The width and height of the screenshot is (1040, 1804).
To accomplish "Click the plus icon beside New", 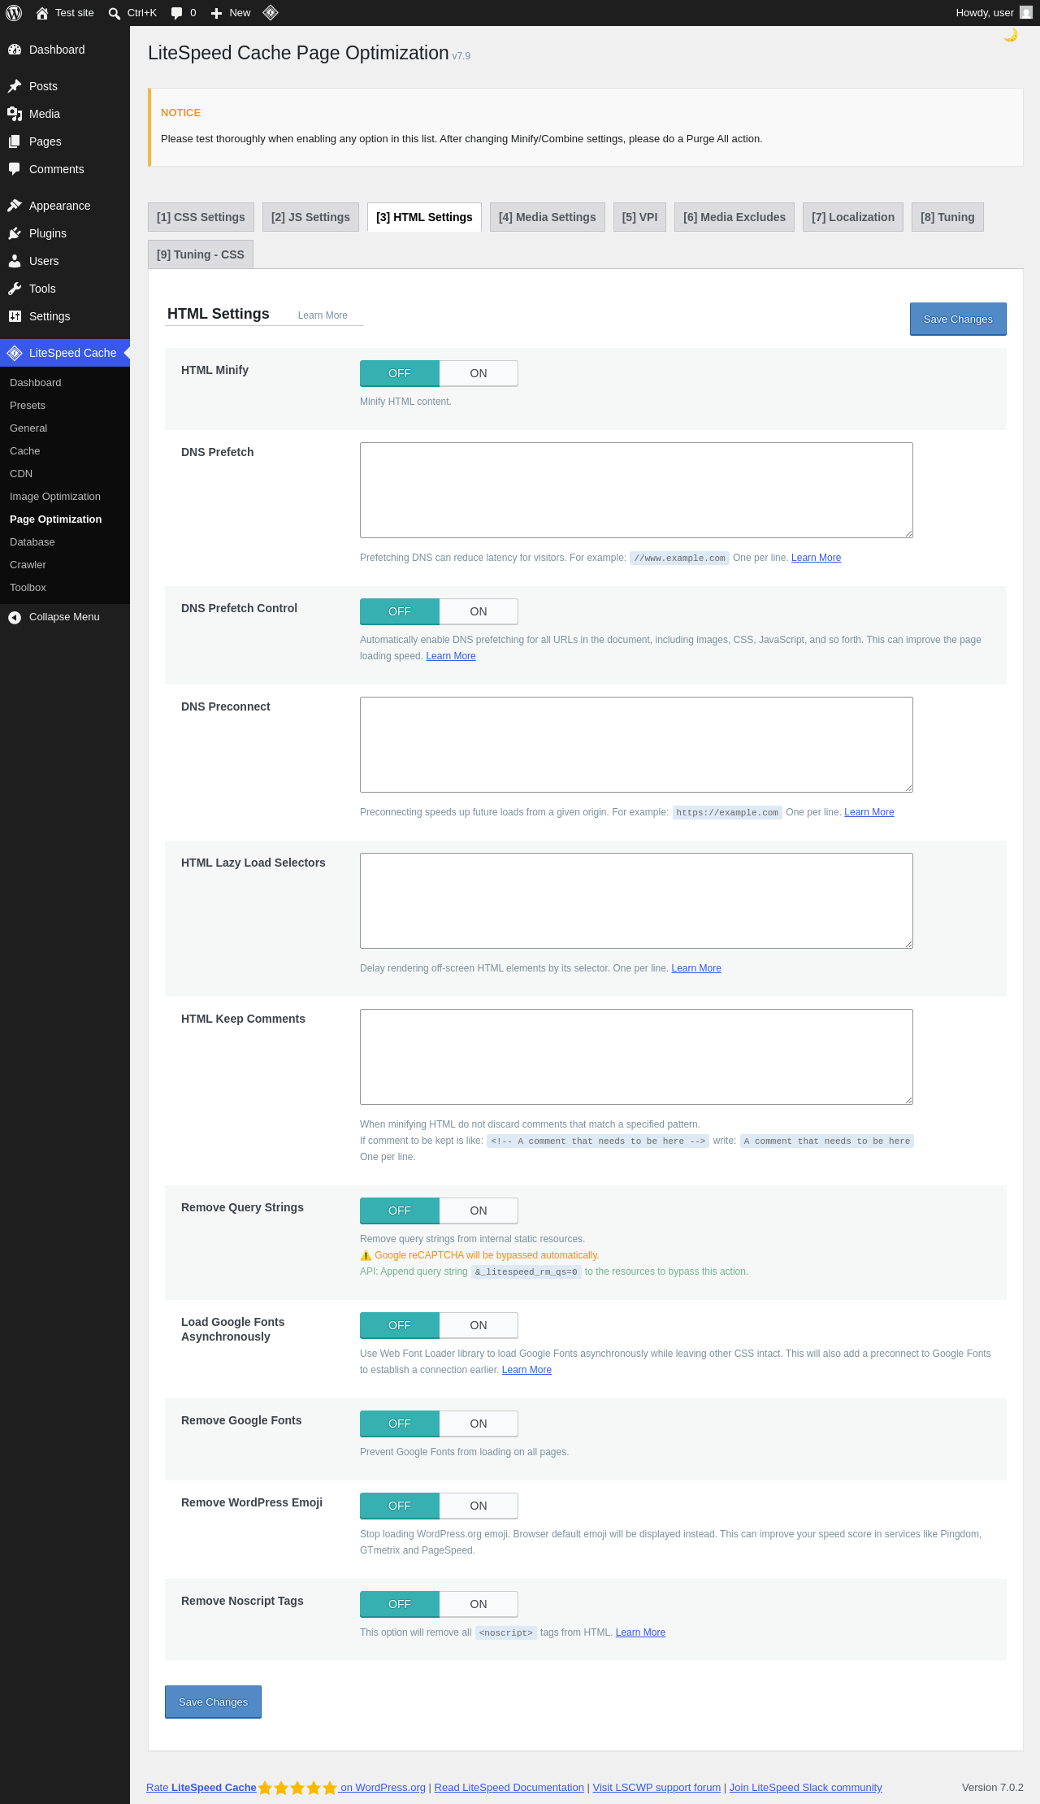I will 216,13.
